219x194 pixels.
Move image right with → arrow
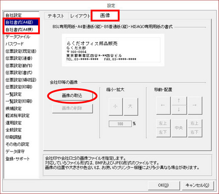pyautogui.click(x=195, y=105)
